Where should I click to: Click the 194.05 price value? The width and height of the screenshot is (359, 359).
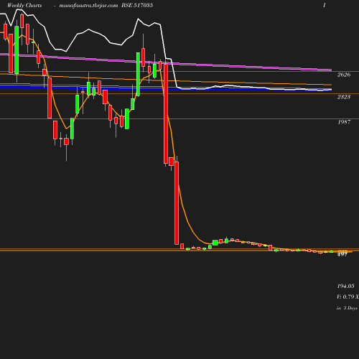[345, 286]
